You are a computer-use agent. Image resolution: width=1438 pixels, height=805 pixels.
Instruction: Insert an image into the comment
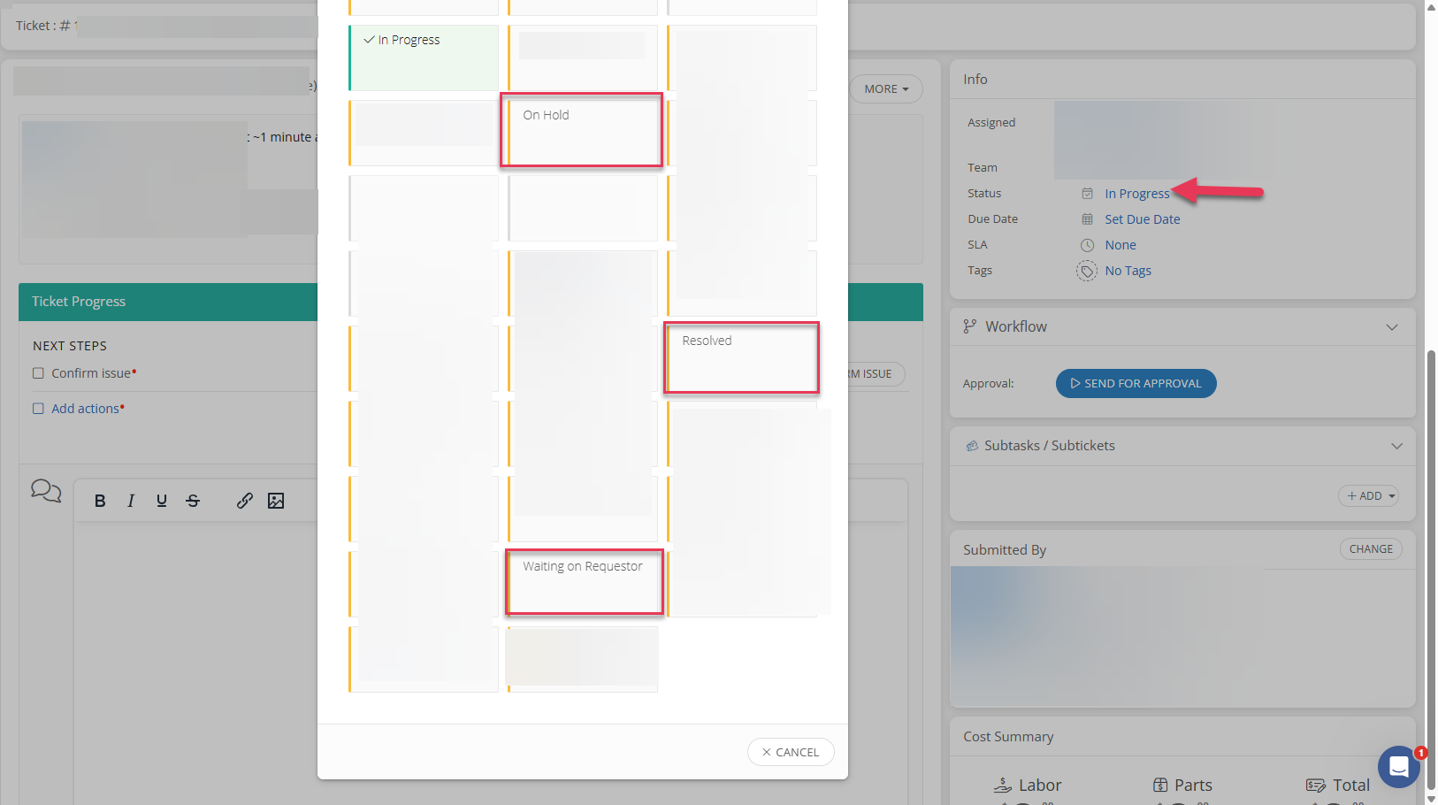point(276,501)
